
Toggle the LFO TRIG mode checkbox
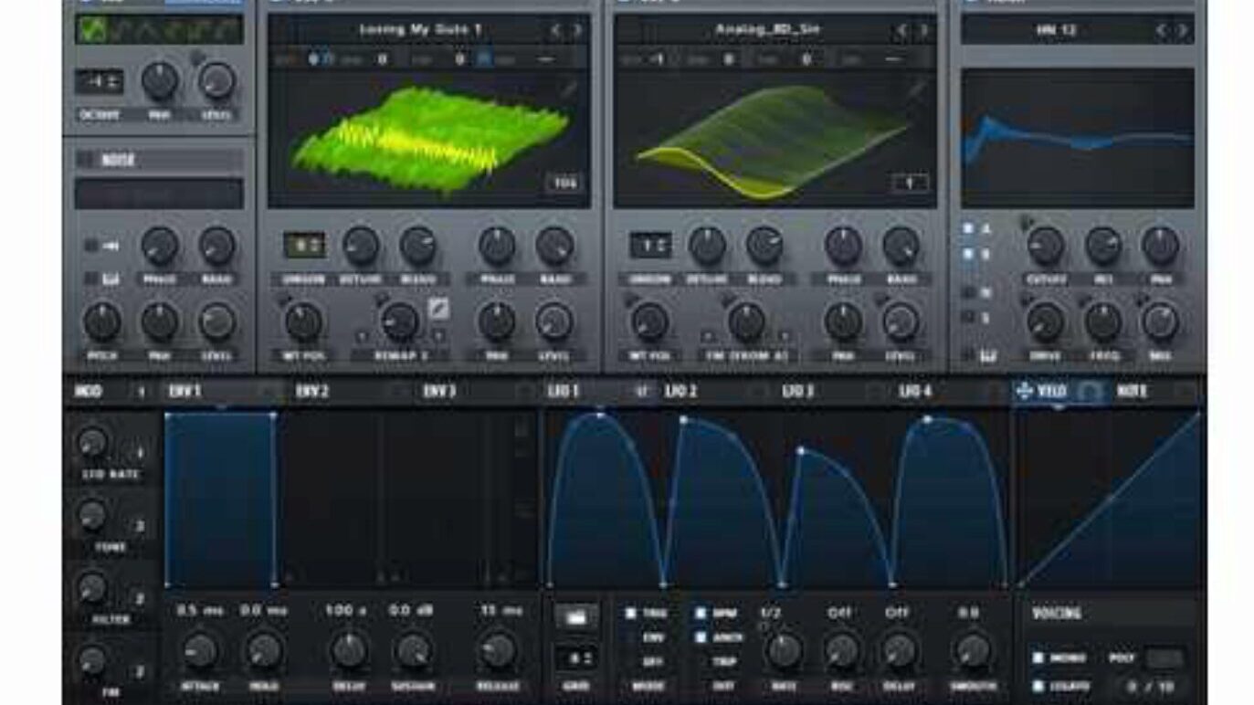point(631,614)
